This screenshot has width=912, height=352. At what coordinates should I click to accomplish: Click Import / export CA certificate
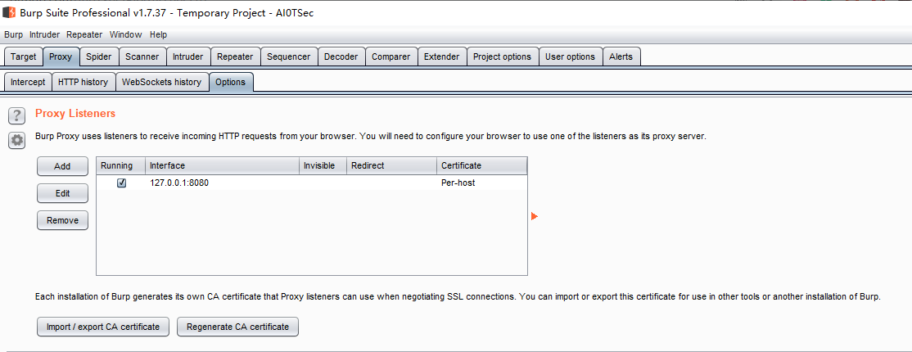pyautogui.click(x=103, y=327)
